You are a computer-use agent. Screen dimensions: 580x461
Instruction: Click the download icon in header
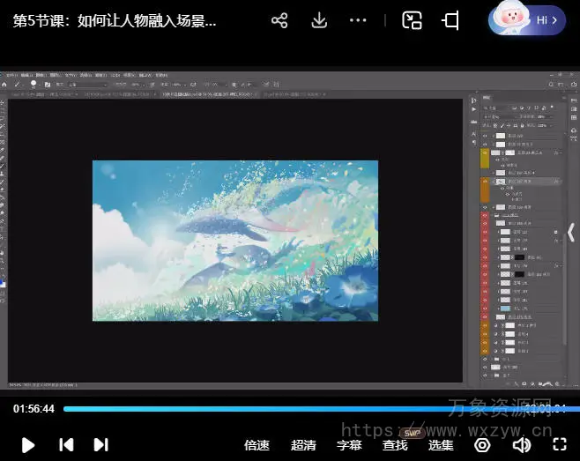320,20
